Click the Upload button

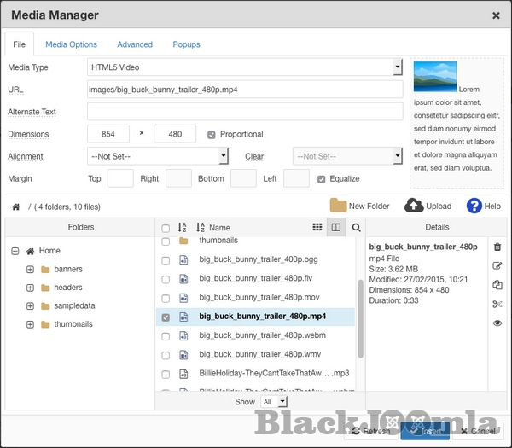428,206
